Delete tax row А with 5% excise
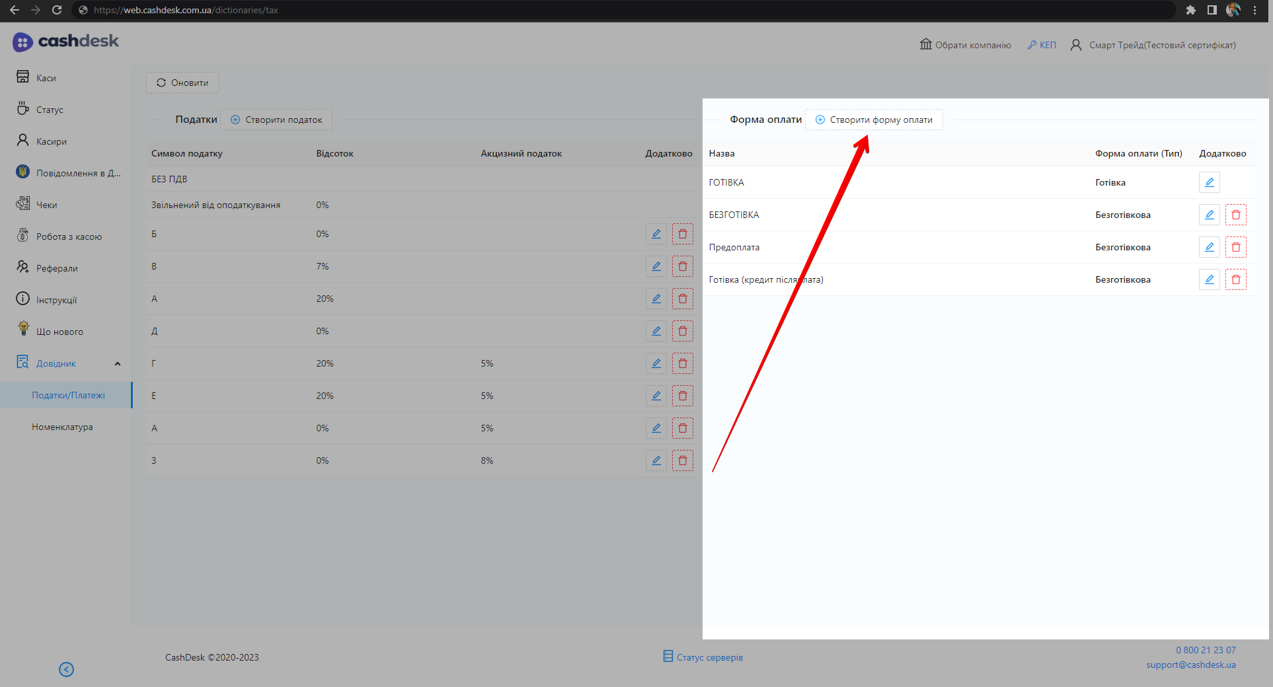This screenshot has width=1273, height=687. [682, 428]
